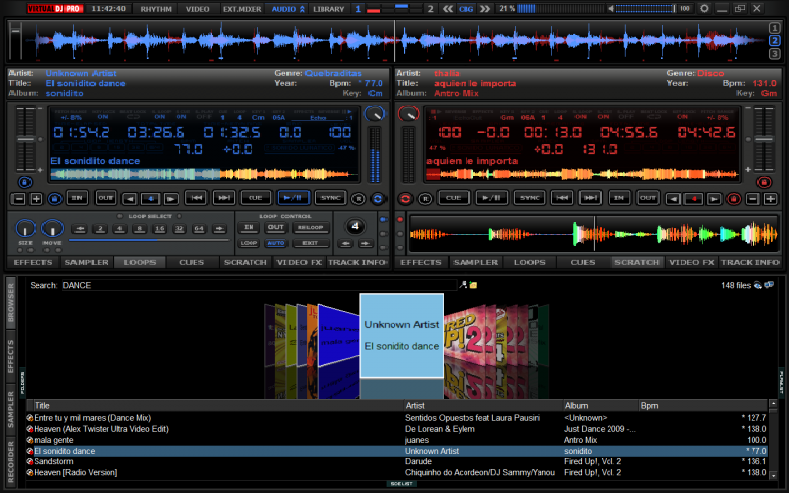The image size is (789, 493).
Task: Click the yellow folder icon beside search
Action: (x=473, y=285)
